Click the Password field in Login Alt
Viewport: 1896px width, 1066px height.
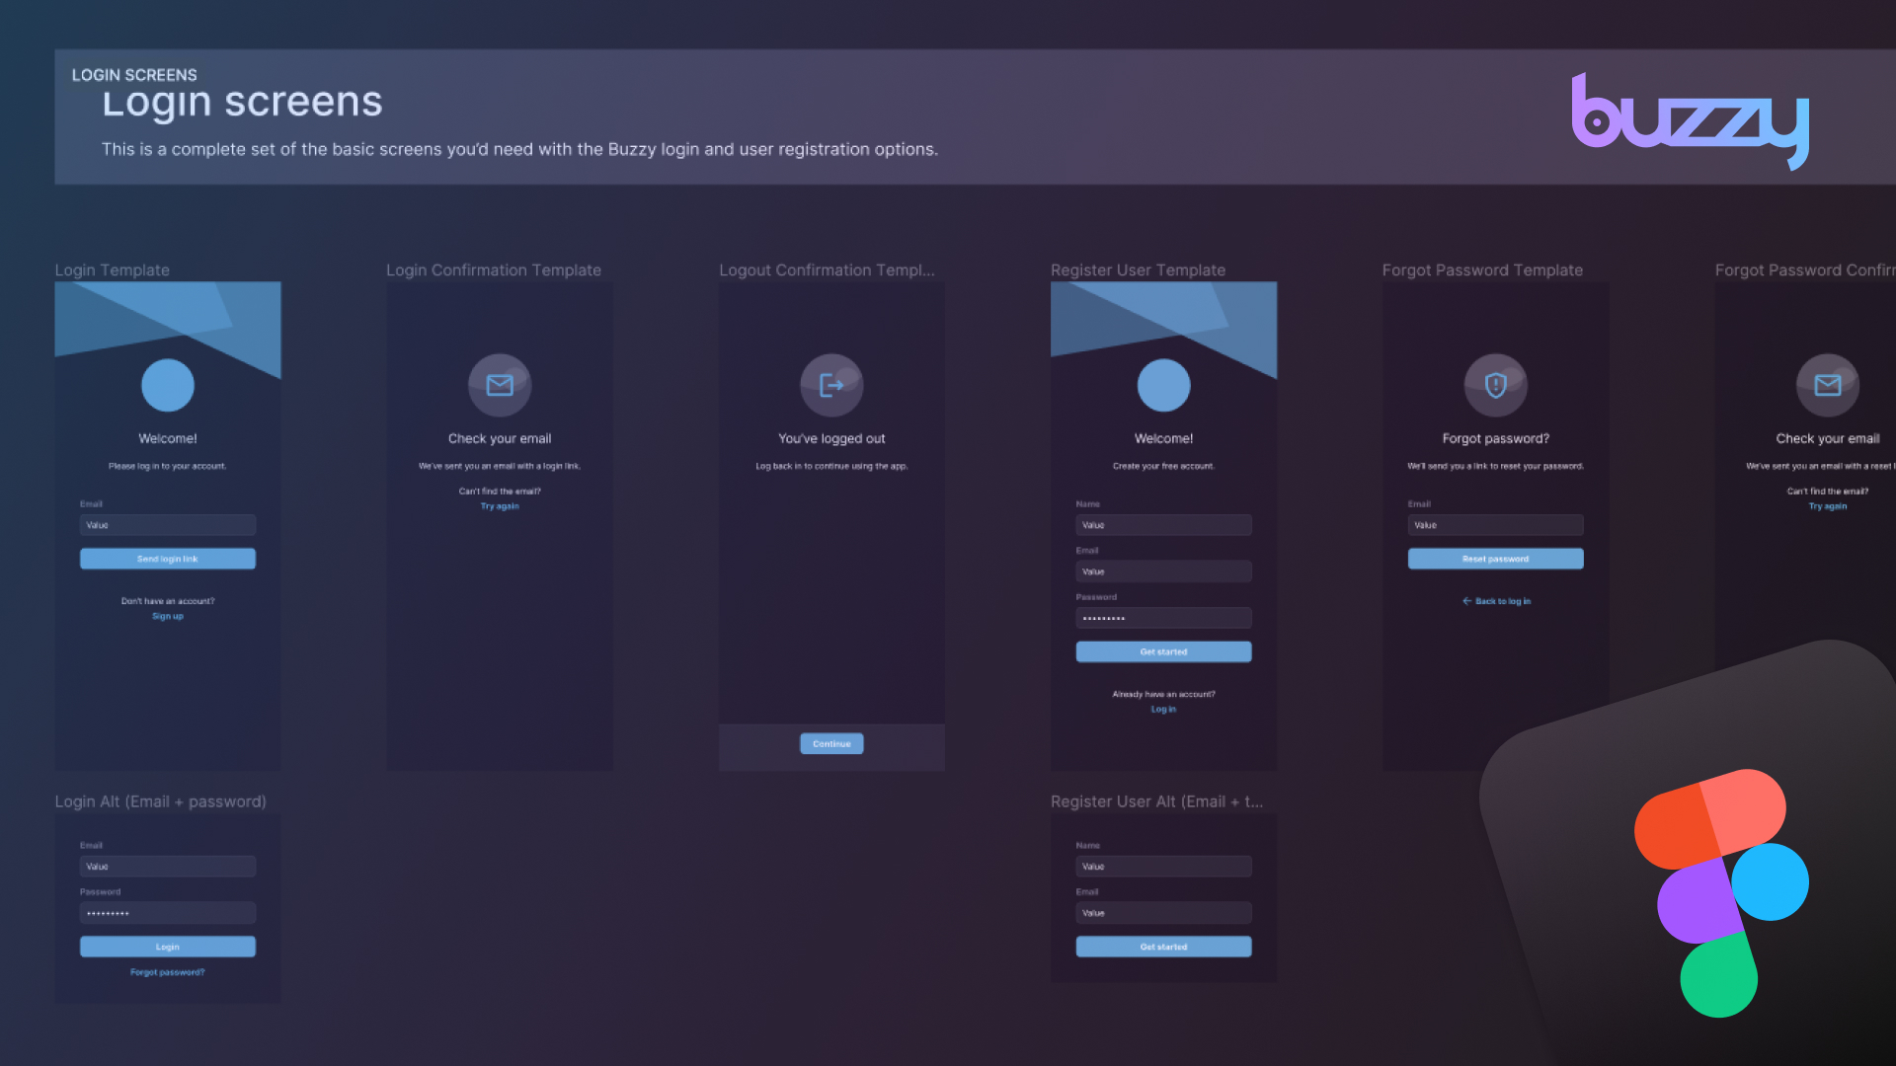tap(168, 913)
